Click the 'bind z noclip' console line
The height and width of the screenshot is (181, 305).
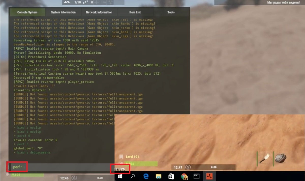27,128
